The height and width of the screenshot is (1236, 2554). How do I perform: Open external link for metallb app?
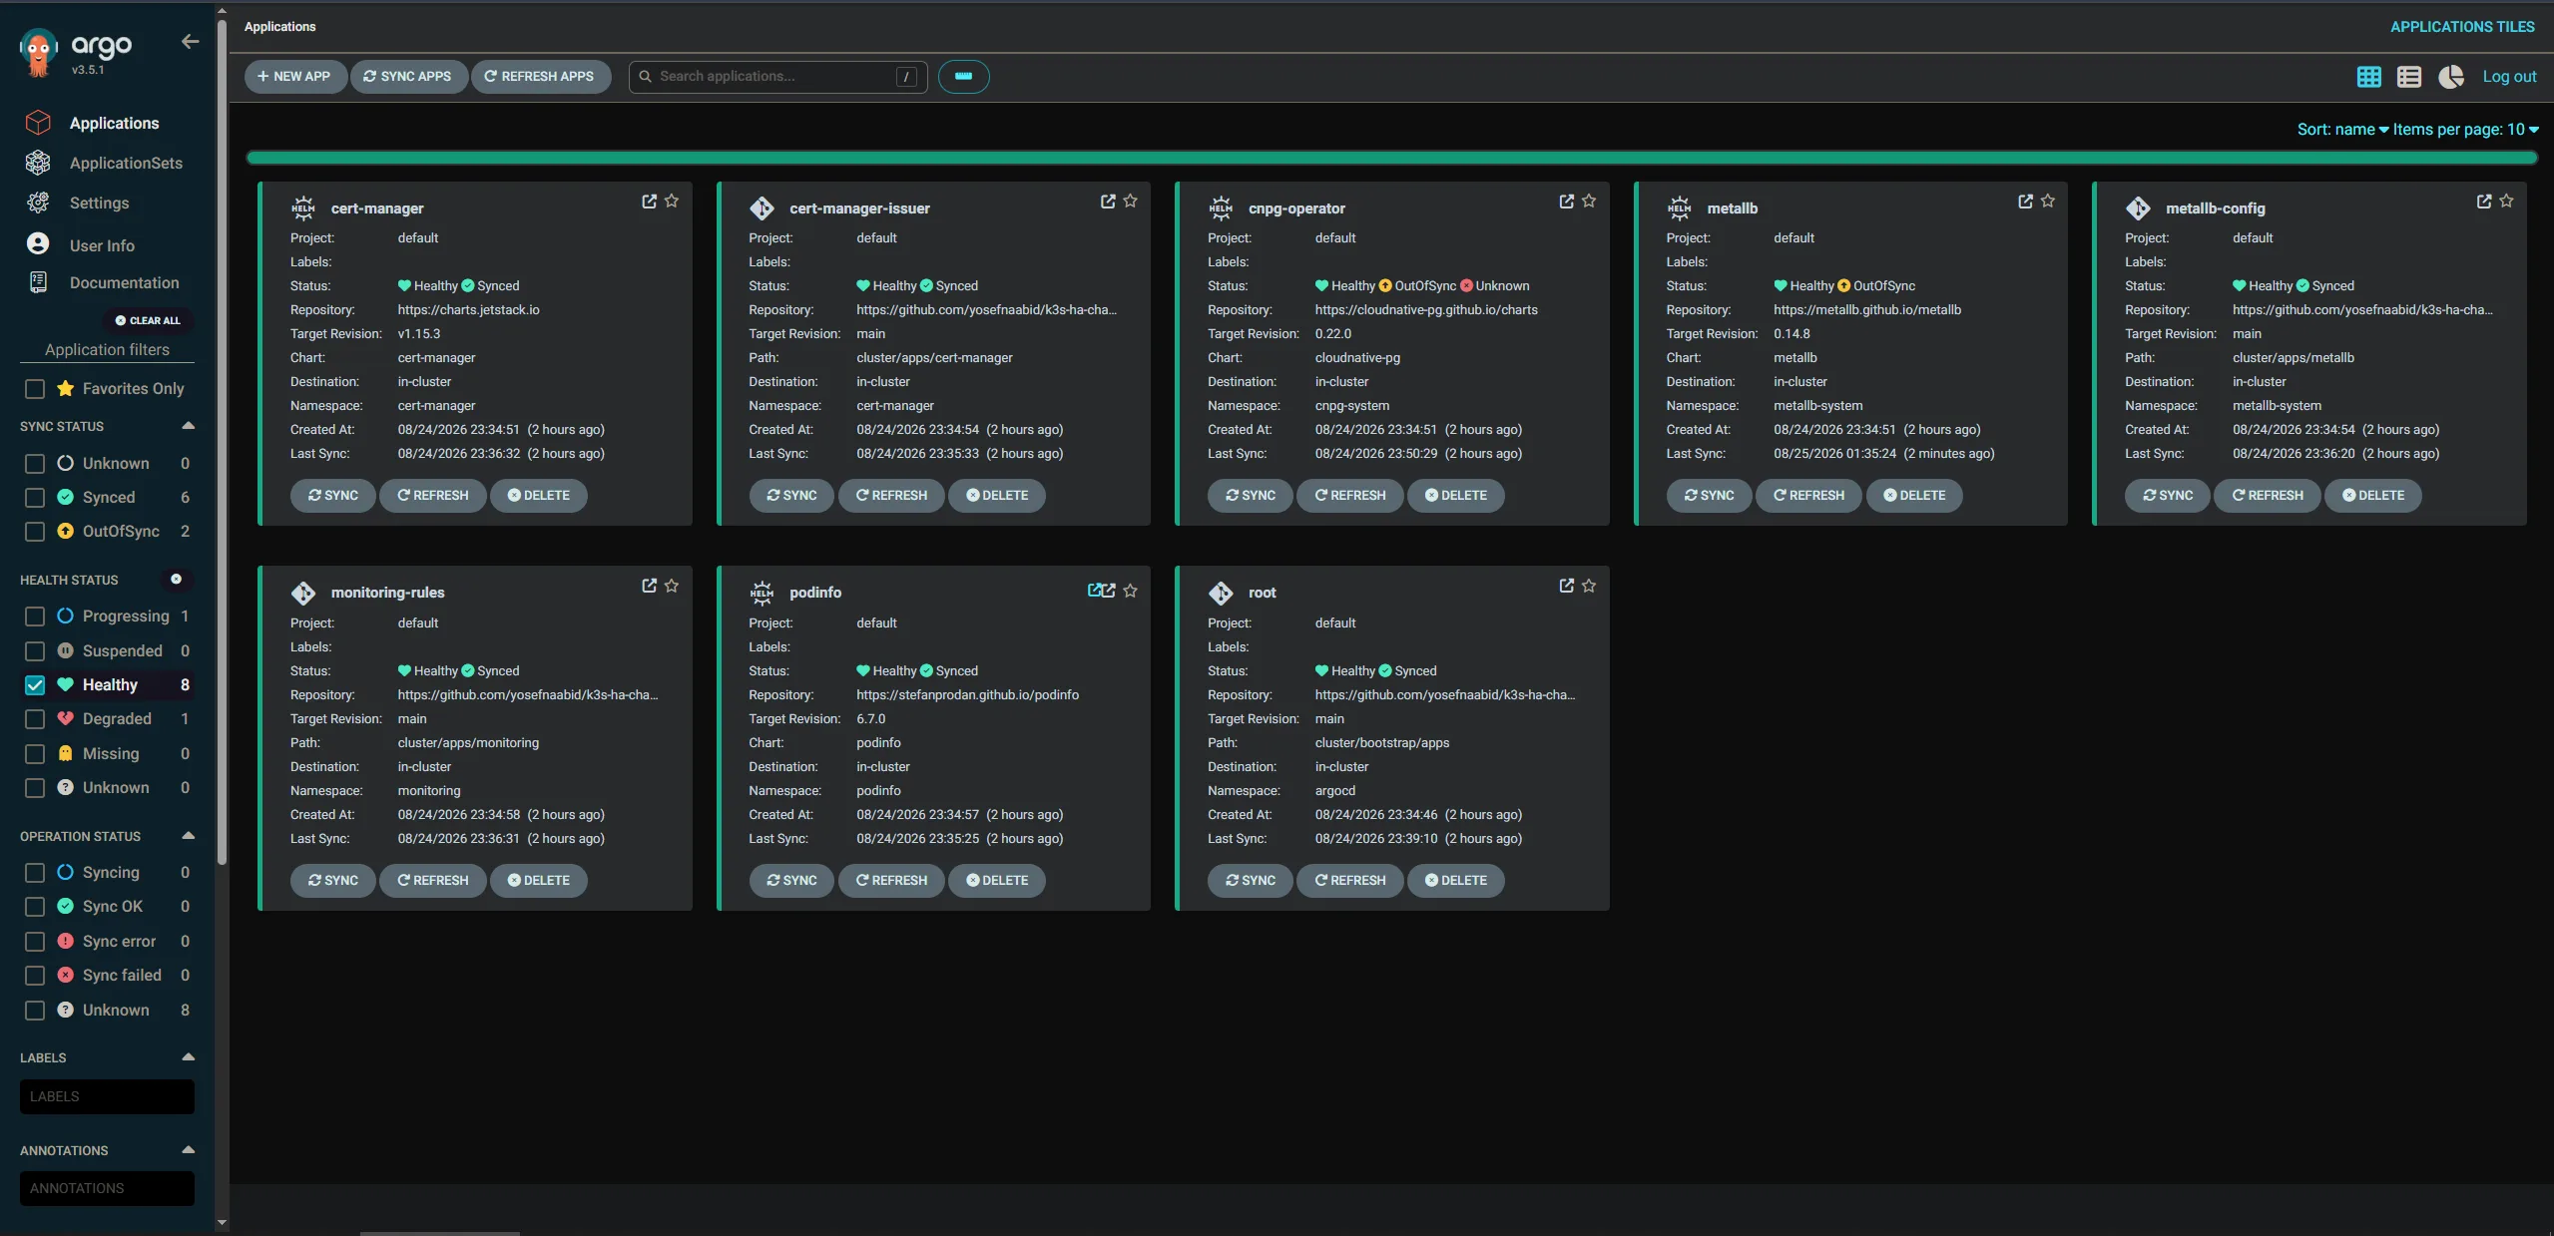tap(2025, 202)
